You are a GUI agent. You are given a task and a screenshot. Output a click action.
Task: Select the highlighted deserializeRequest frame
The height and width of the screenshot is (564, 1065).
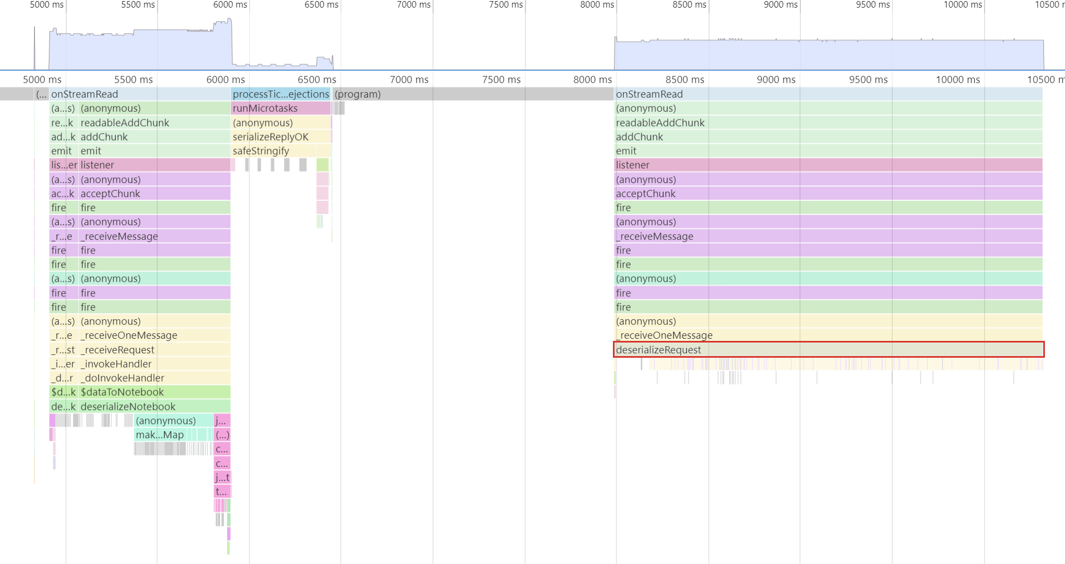(x=829, y=350)
